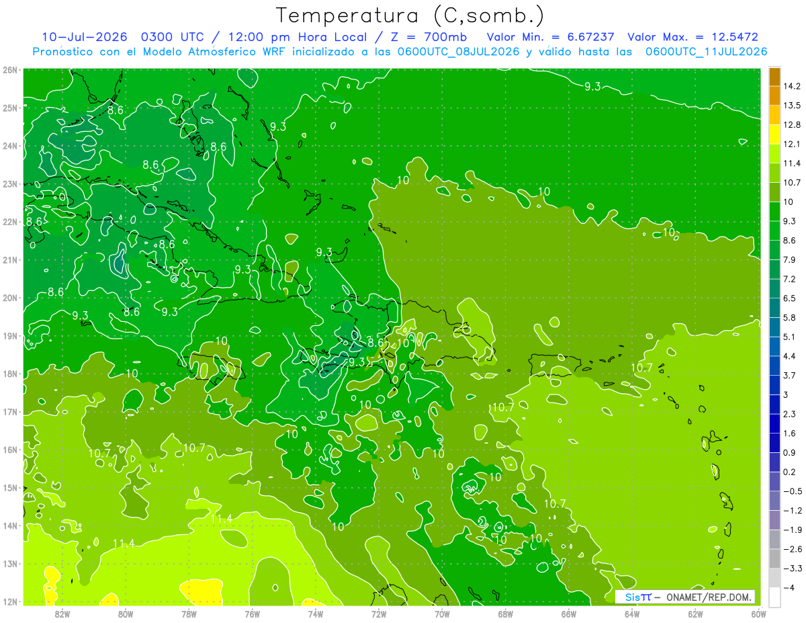Pick the blue swatch between 3 and 3.7

click(x=774, y=385)
